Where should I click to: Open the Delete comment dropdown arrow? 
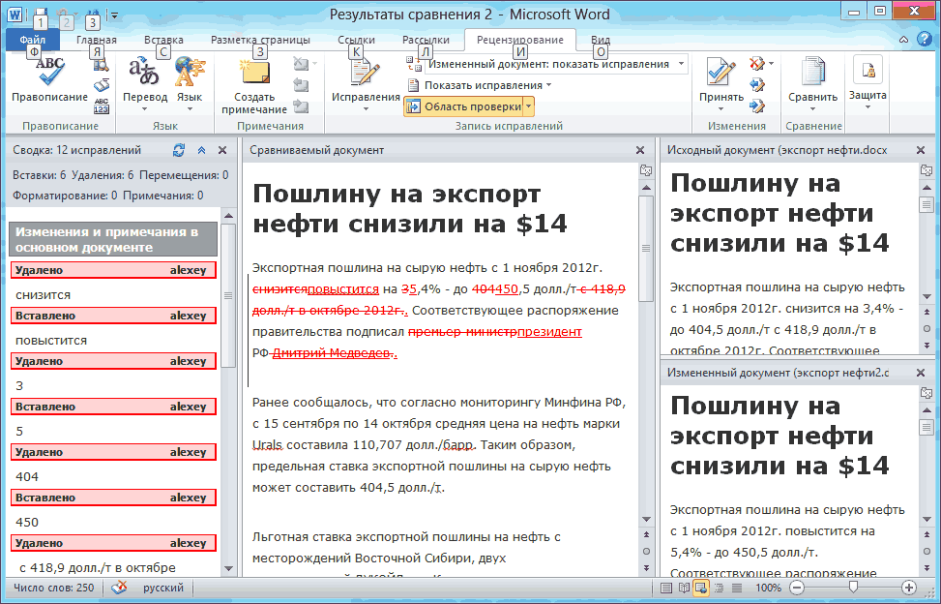314,64
